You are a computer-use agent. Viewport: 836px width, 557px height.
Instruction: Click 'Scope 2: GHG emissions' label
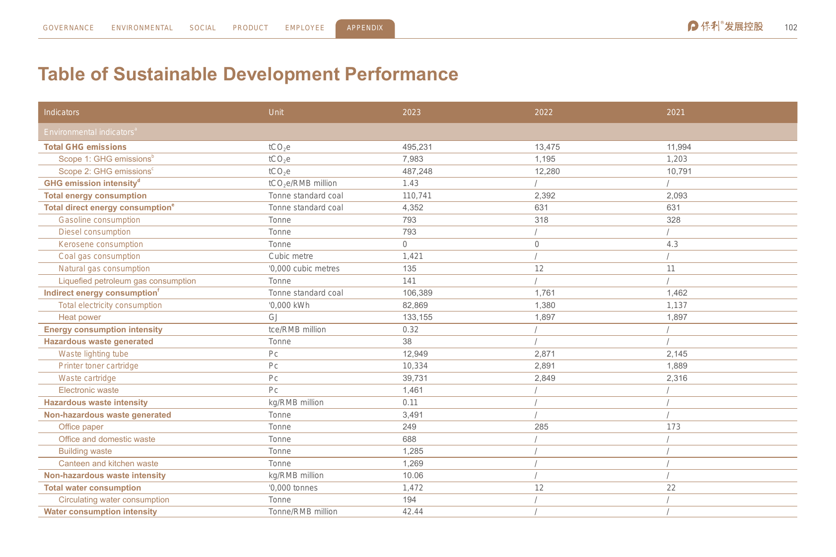tap(106, 171)
